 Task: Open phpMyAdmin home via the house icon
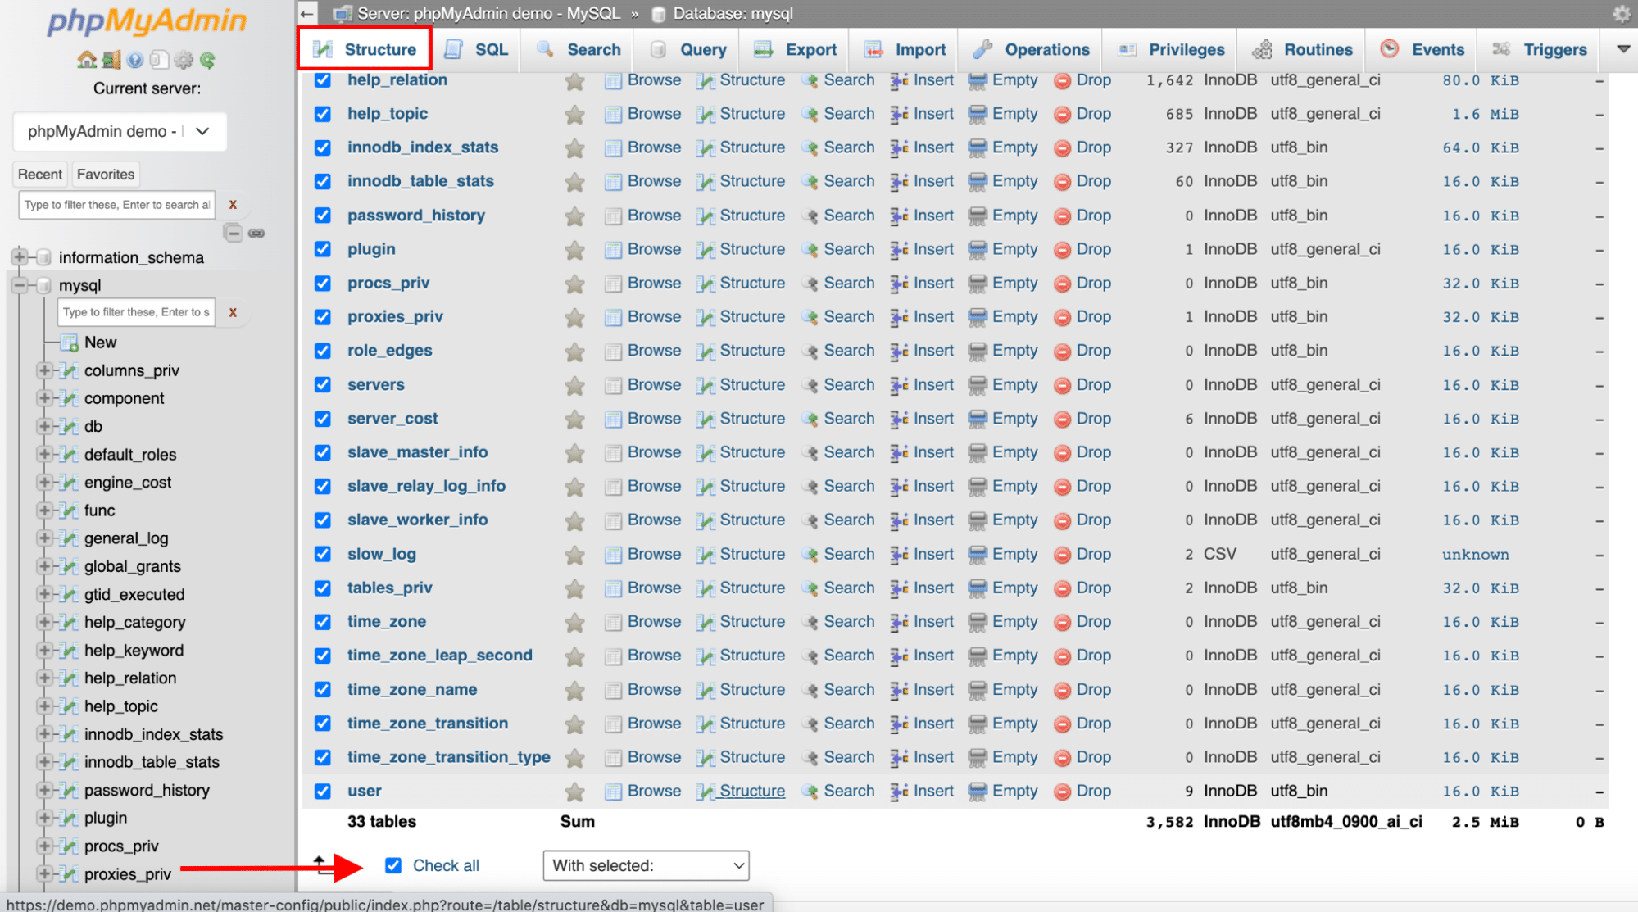coord(86,59)
